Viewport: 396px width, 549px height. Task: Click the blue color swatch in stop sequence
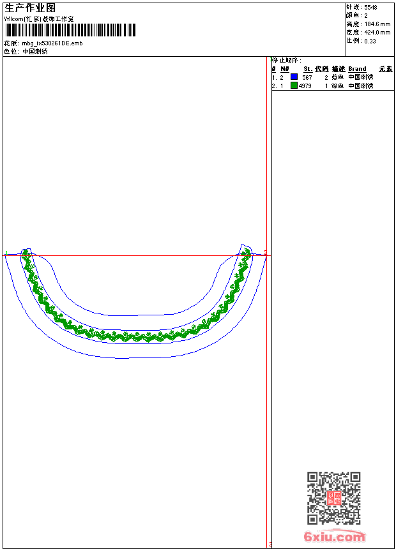294,77
